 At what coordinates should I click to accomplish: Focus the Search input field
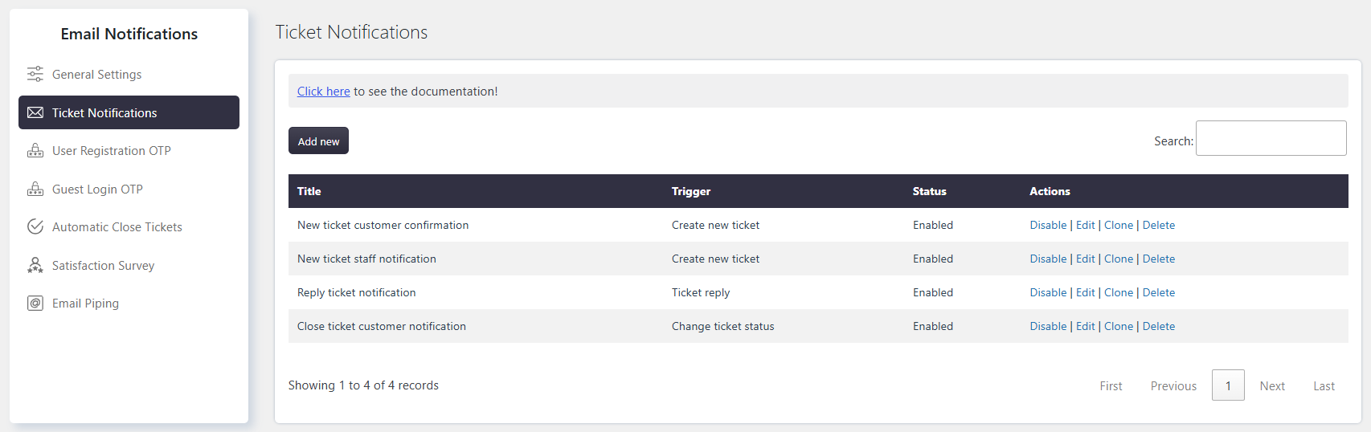click(x=1271, y=138)
